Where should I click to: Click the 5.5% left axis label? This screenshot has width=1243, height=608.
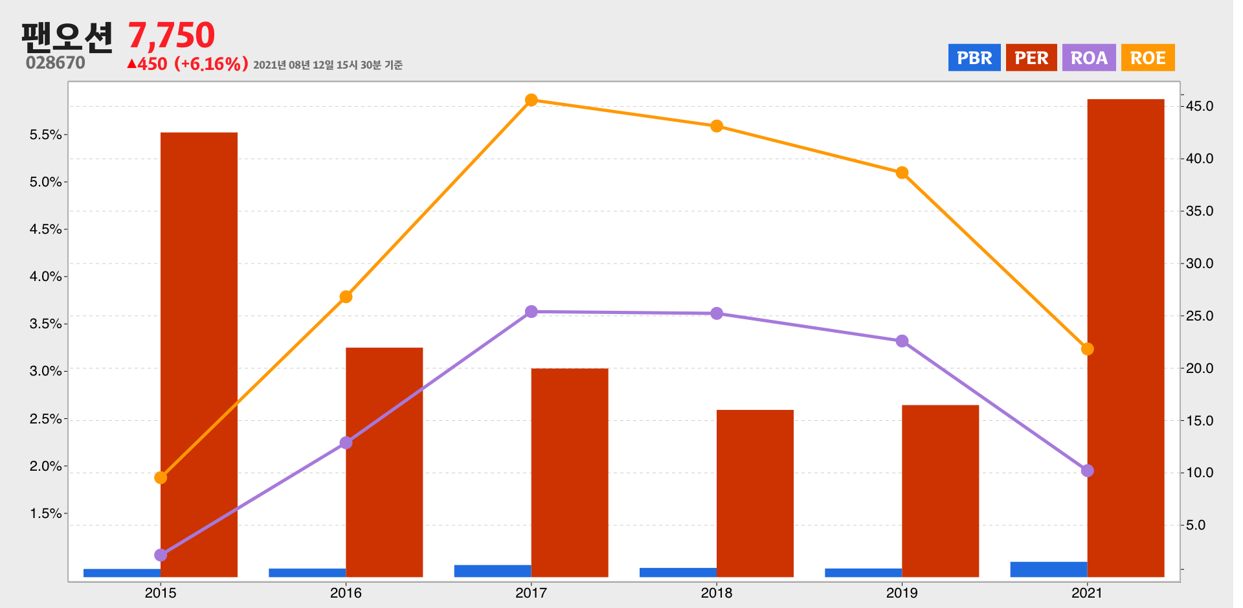click(x=46, y=135)
